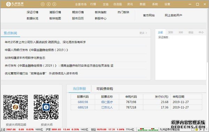Screen dimensions: 209x132
Task: Switch to the 创业 index tab
Action: tap(191, 32)
